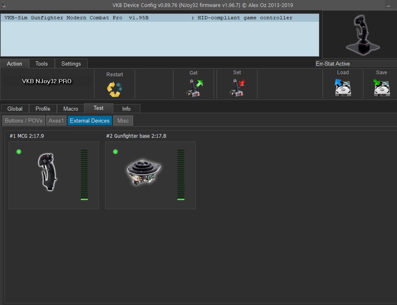Click the MCG signal level bar
This screenshot has width=397, height=305.
point(84,175)
